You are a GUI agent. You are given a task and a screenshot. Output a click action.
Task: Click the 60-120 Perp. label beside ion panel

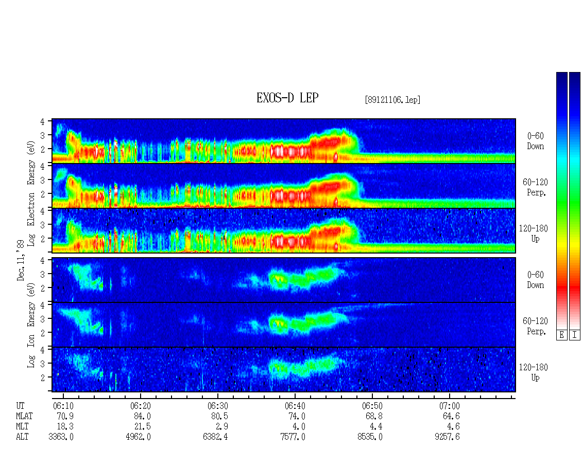click(535, 326)
